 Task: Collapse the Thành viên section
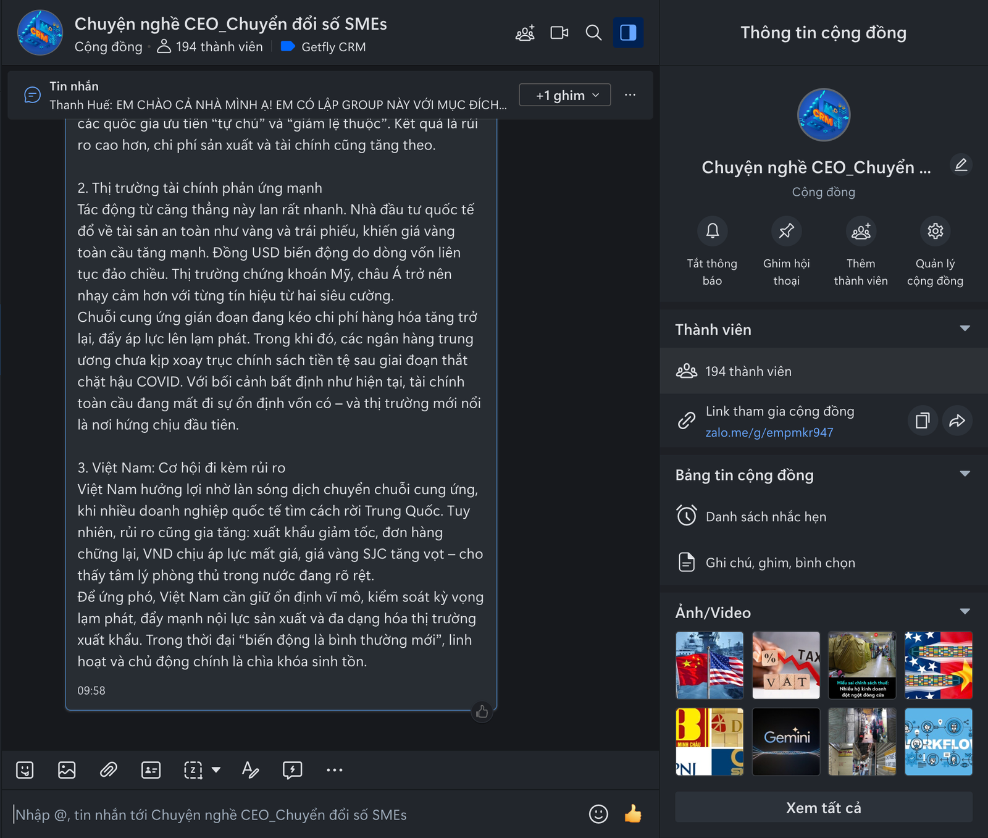tap(965, 329)
